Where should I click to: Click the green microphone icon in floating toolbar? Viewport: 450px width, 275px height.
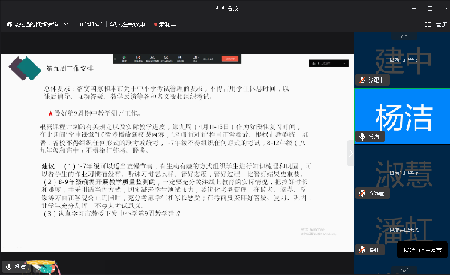click(124, 59)
